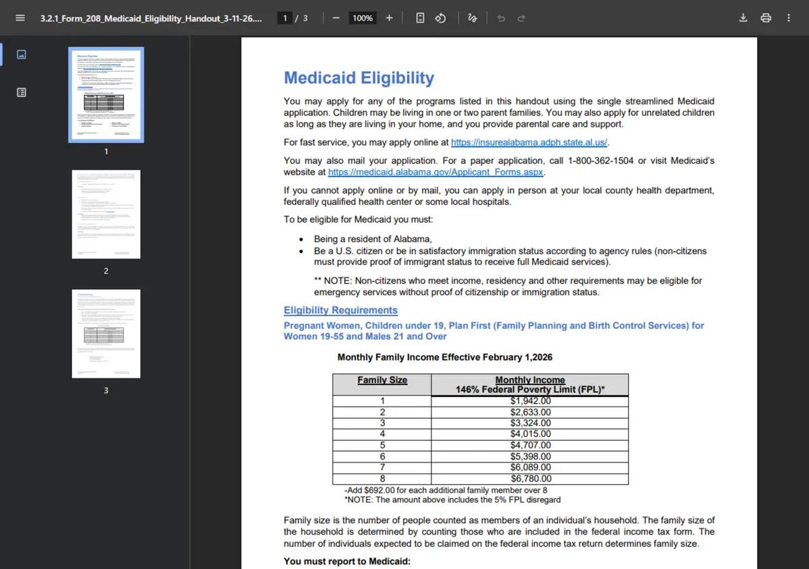Click the $2,633.00 income cell
Viewport: 809px width, 569px height.
[x=530, y=412]
